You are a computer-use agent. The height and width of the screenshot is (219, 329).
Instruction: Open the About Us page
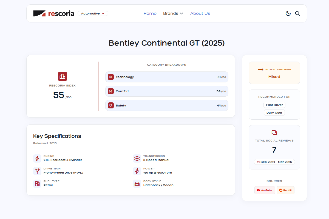pyautogui.click(x=200, y=13)
